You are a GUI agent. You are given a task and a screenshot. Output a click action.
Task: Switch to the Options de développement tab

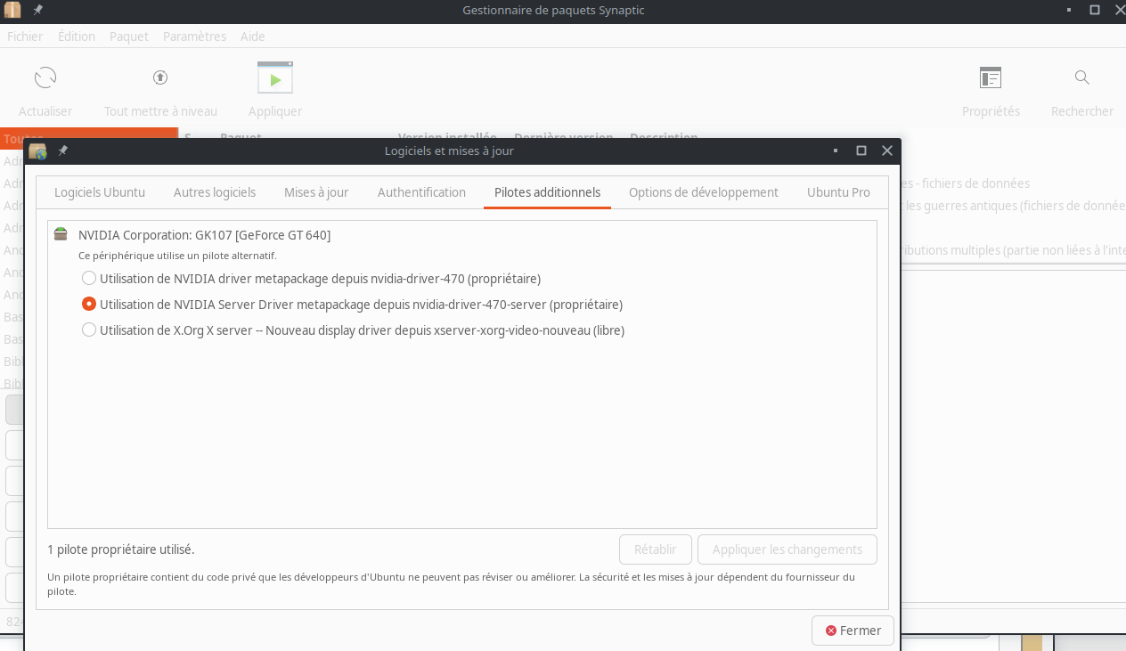tap(704, 192)
